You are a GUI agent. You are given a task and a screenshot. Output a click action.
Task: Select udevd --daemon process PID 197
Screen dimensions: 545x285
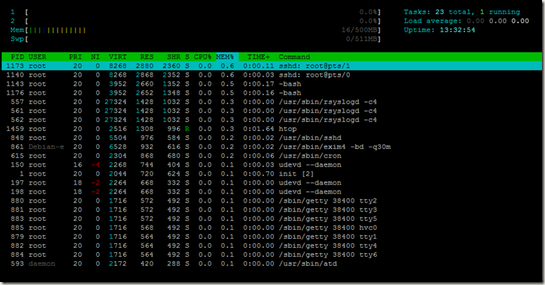272,183
